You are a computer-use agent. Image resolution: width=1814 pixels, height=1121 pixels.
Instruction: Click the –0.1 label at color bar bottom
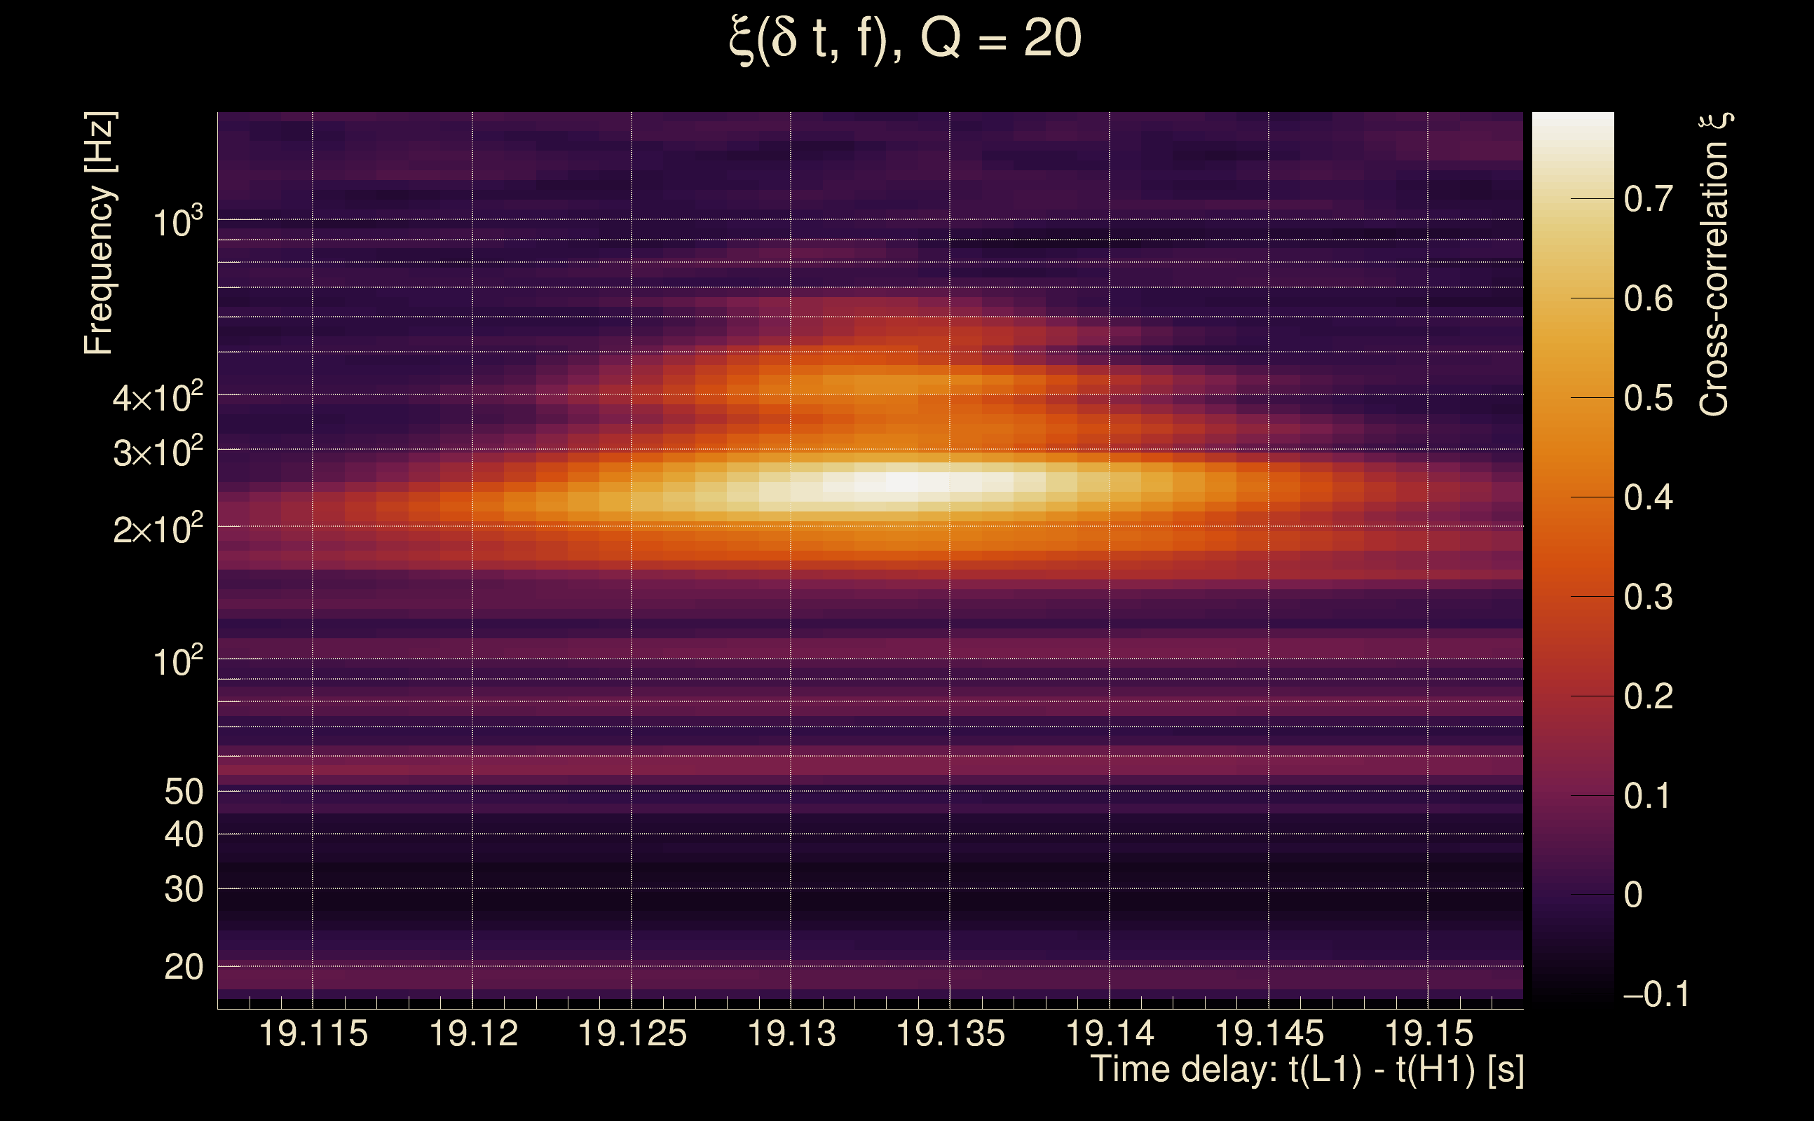click(1656, 994)
